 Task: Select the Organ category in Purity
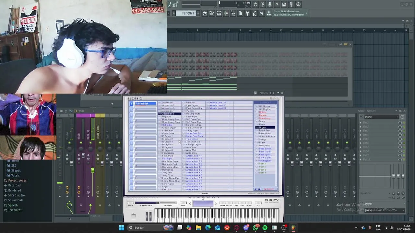tap(265, 128)
